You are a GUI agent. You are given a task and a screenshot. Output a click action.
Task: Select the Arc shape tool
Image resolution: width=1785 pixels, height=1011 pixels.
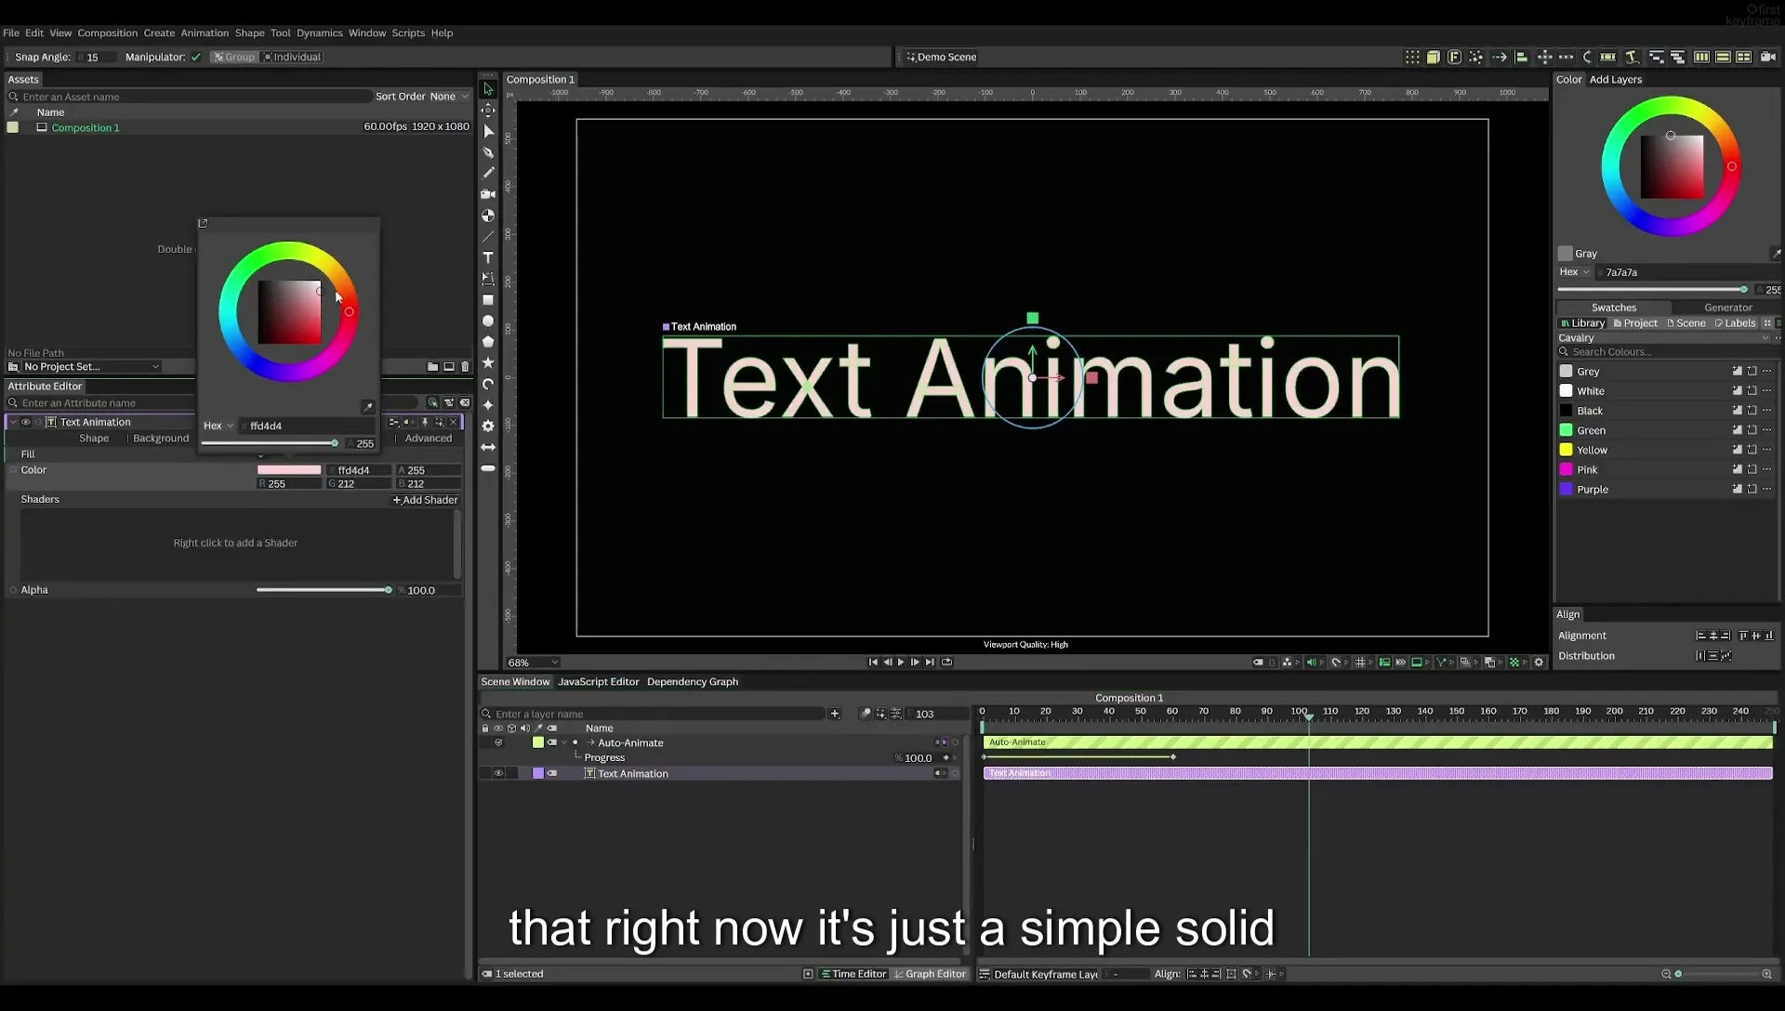pos(488,384)
